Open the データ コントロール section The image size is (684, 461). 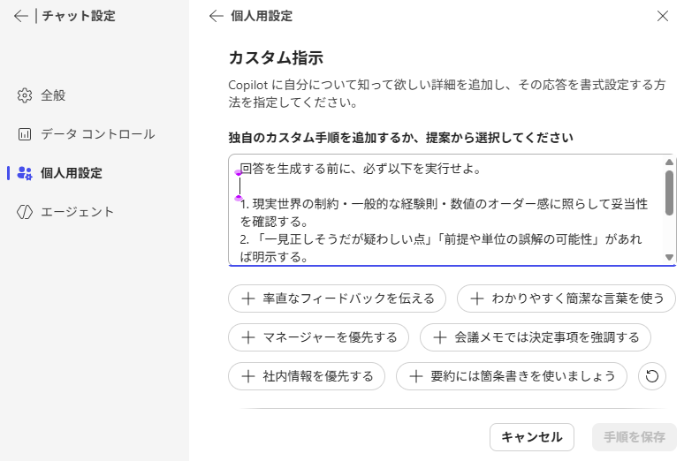click(x=97, y=134)
